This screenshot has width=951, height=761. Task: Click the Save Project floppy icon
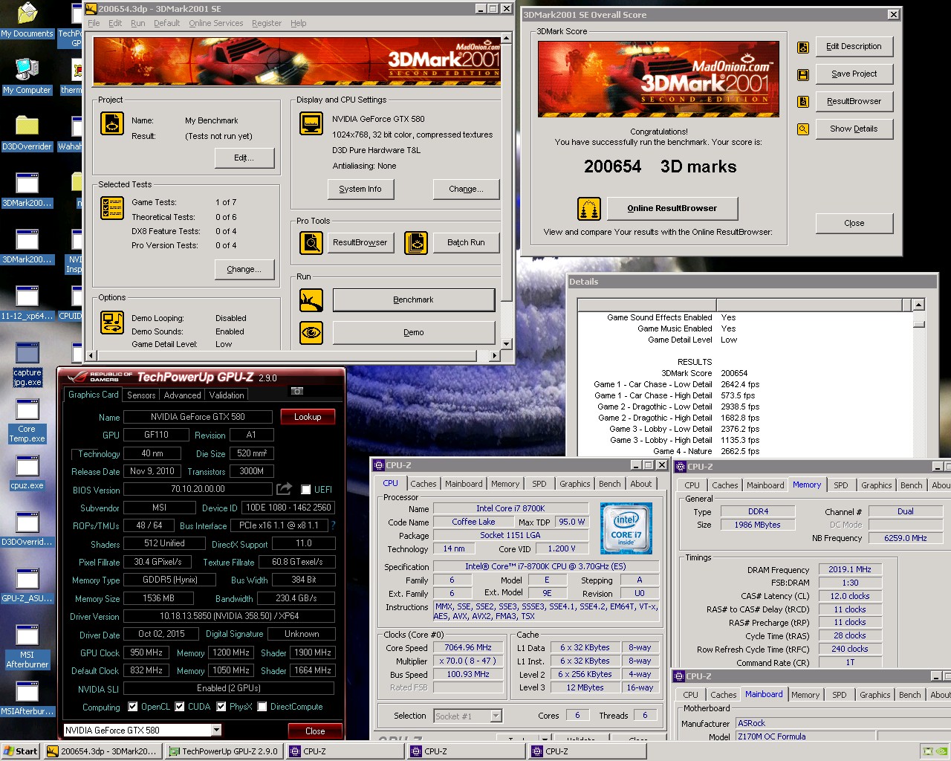[x=803, y=74]
